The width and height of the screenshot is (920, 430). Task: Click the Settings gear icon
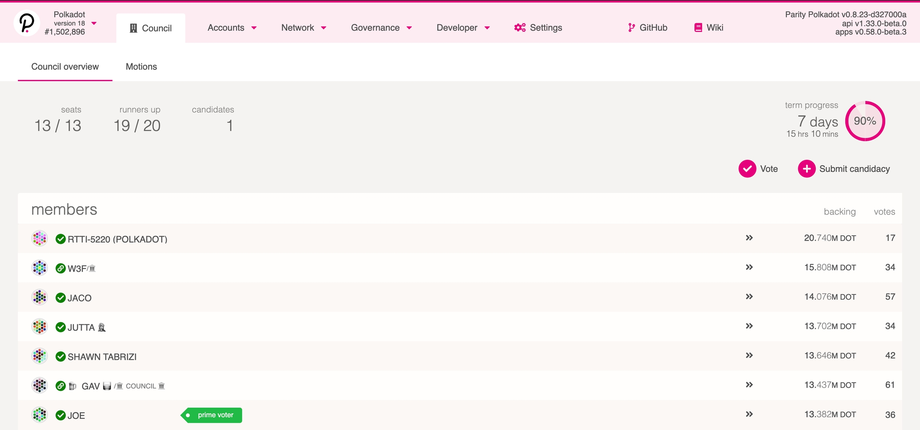519,28
